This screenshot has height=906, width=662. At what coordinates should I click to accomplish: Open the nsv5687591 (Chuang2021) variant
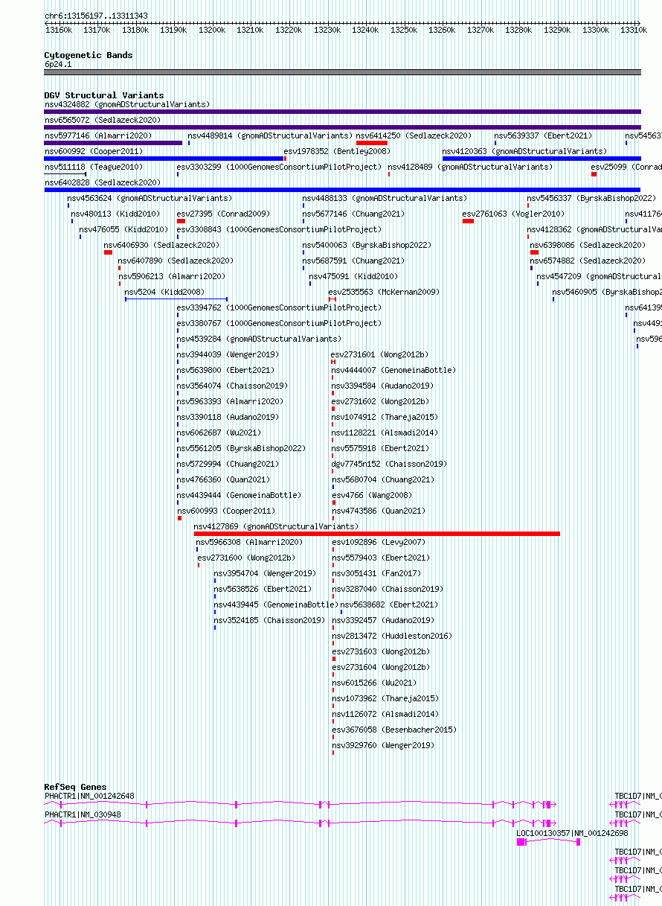[353, 261]
